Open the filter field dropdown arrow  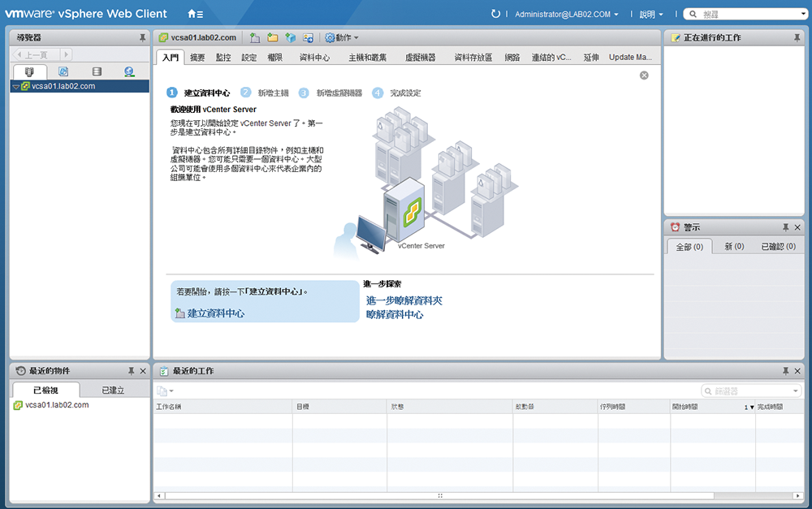point(796,391)
